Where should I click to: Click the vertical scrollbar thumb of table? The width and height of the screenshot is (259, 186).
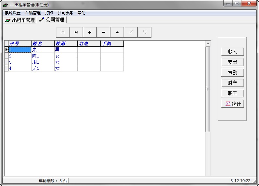click(x=208, y=89)
